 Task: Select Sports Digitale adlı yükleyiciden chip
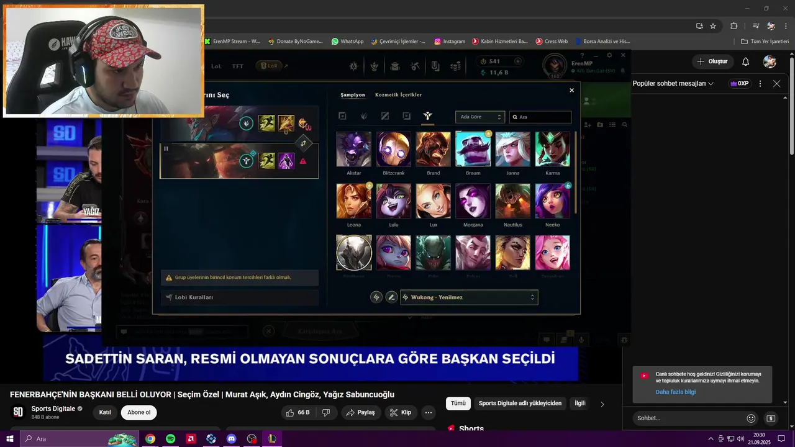[x=520, y=404]
